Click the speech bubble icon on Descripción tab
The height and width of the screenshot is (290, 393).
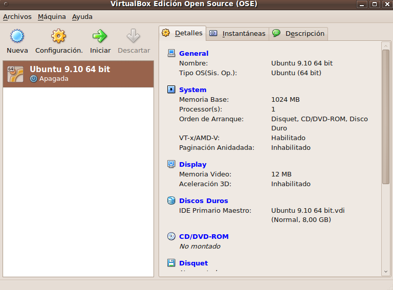tap(276, 33)
